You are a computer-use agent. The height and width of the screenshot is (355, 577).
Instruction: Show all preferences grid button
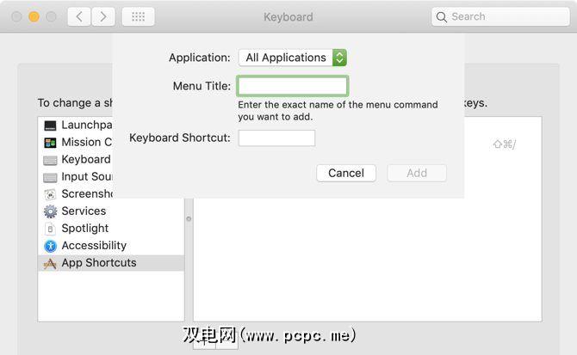[138, 16]
